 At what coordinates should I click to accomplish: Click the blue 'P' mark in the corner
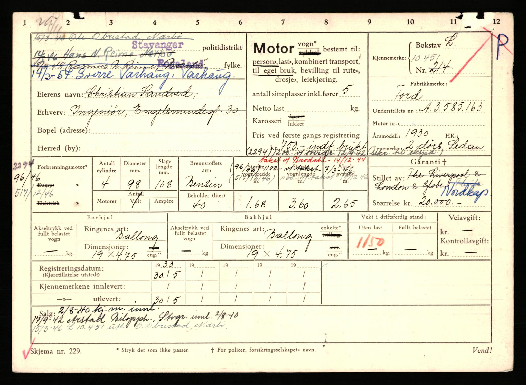(502, 46)
